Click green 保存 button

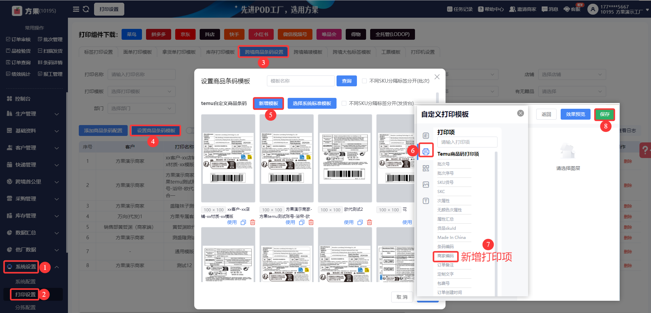click(x=605, y=114)
